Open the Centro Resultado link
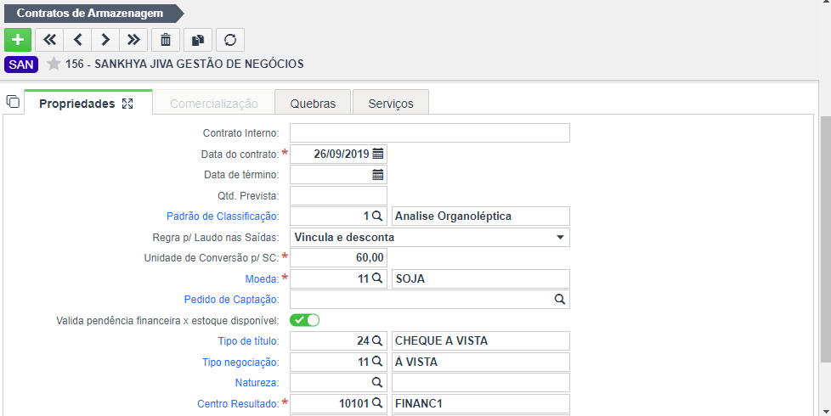The image size is (831, 416). click(238, 404)
